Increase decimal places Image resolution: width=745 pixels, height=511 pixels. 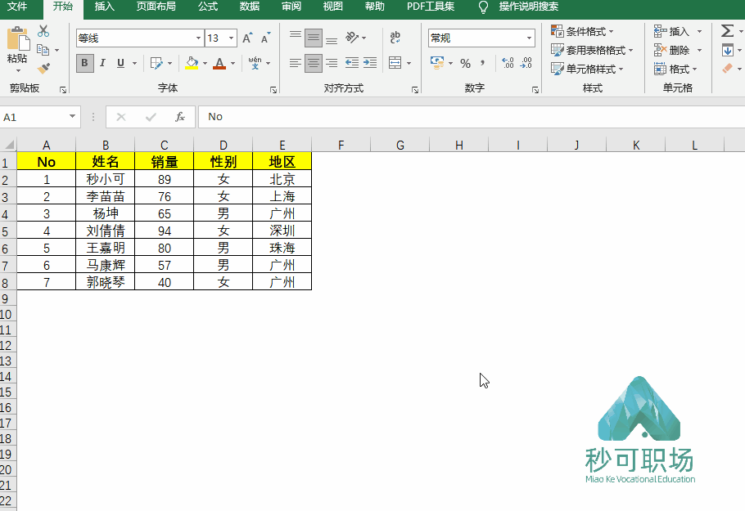(508, 63)
